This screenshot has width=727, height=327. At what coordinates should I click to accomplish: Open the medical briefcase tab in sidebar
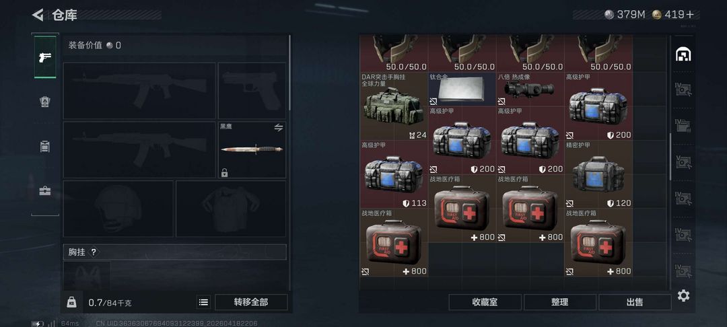coord(45,191)
